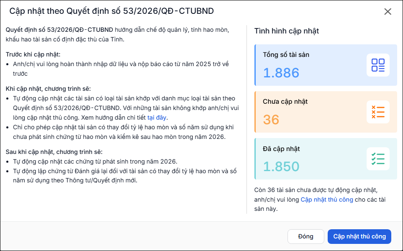
Task: Click the "Trước khi cập nhật:" section heading
Action: (33, 54)
